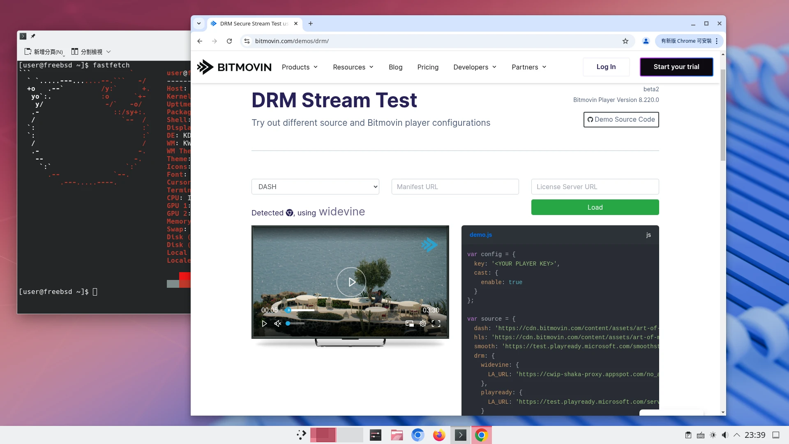Viewport: 789px width, 444px height.
Task: Click the green Load button
Action: pyautogui.click(x=595, y=207)
